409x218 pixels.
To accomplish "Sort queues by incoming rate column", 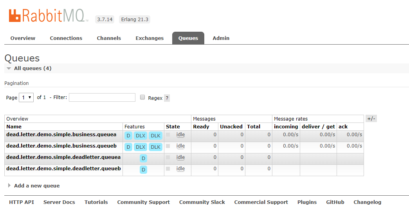I will click(286, 126).
